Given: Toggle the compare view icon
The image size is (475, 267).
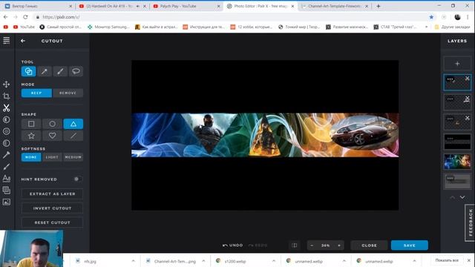Looking at the screenshot, I should click(x=294, y=245).
